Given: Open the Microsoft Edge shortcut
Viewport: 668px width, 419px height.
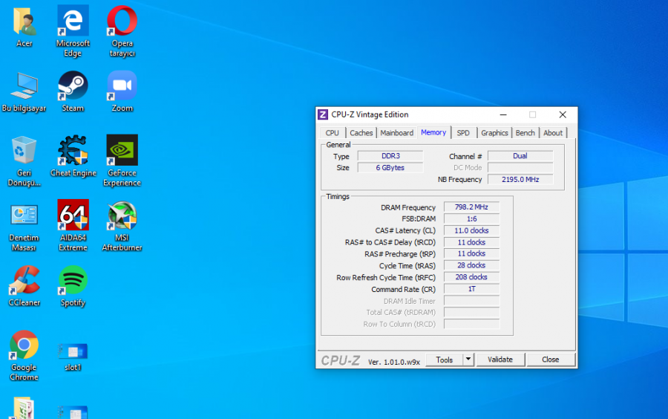Looking at the screenshot, I should point(73,22).
